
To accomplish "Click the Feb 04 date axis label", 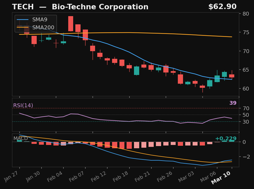I will pyautogui.click(x=55, y=176).
